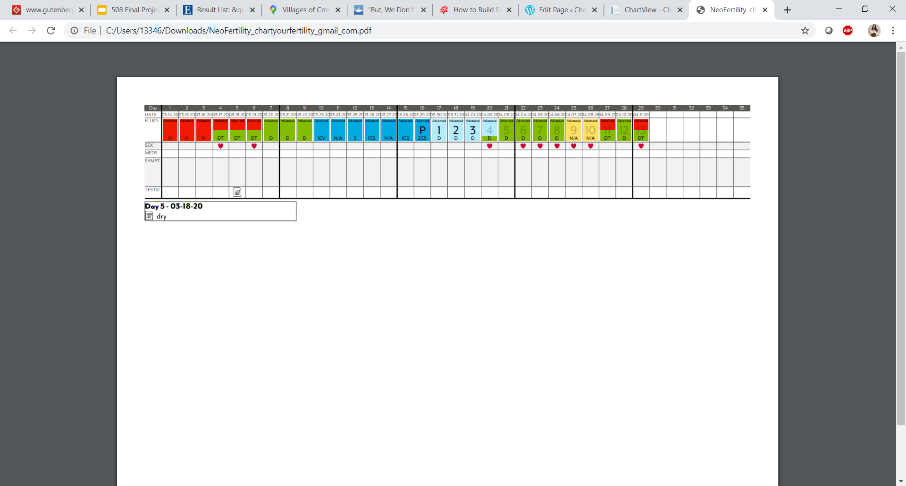Switch to the Villages of Cros tab

click(305, 10)
